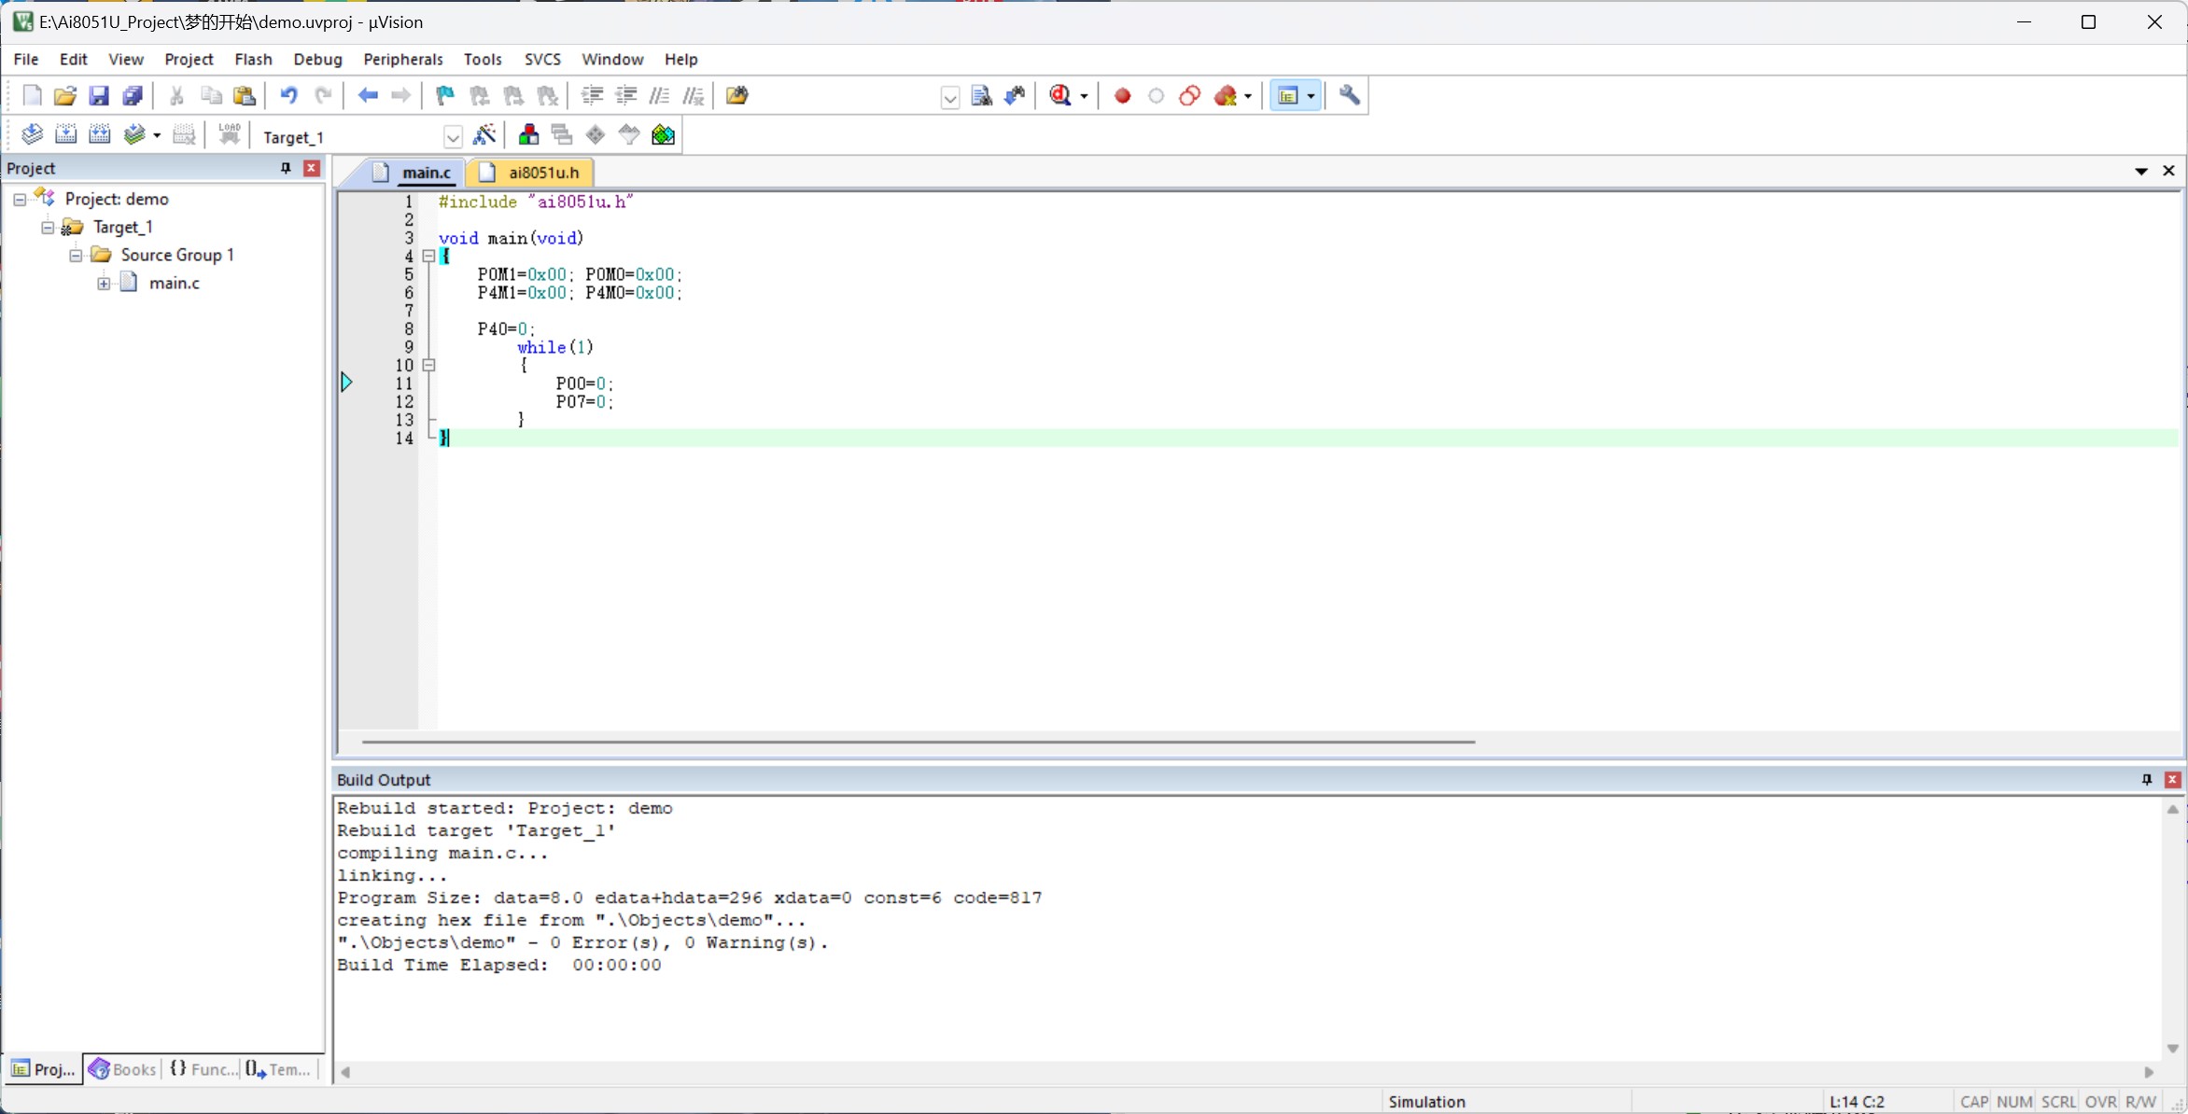Undo the last edit
The image size is (2188, 1114).
[288, 95]
